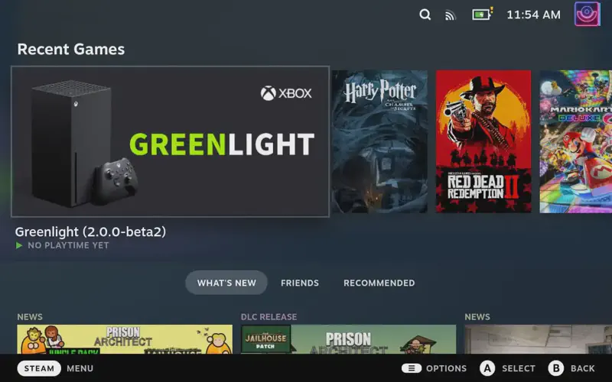This screenshot has width=612, height=382.
Task: Open Prison Architect Jungle Pack news tile
Action: (x=125, y=338)
